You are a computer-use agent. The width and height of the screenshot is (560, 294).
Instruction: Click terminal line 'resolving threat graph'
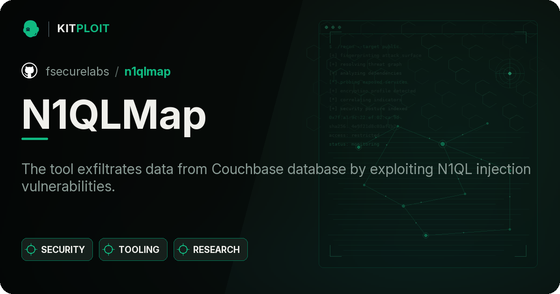click(x=365, y=64)
